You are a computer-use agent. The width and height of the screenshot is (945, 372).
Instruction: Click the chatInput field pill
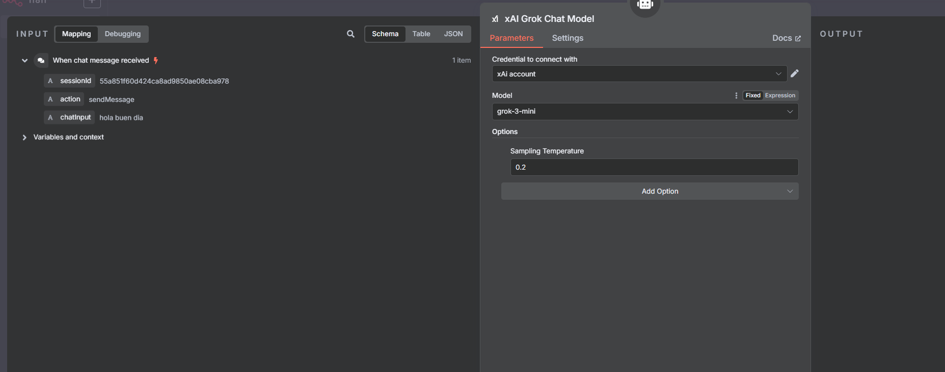click(69, 117)
